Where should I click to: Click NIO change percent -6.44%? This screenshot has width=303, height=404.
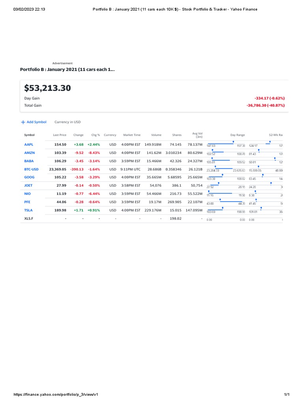94,194
